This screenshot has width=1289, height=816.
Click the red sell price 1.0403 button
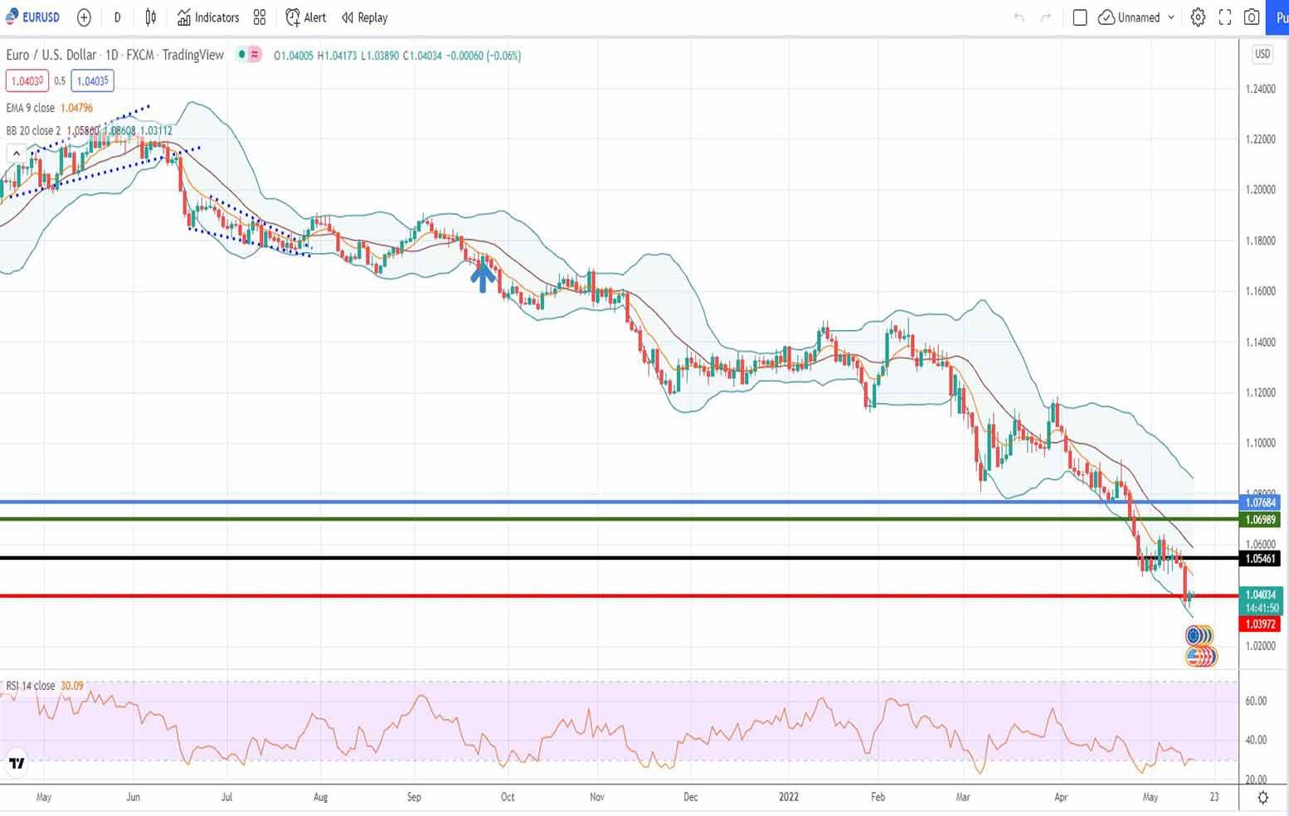click(x=26, y=81)
